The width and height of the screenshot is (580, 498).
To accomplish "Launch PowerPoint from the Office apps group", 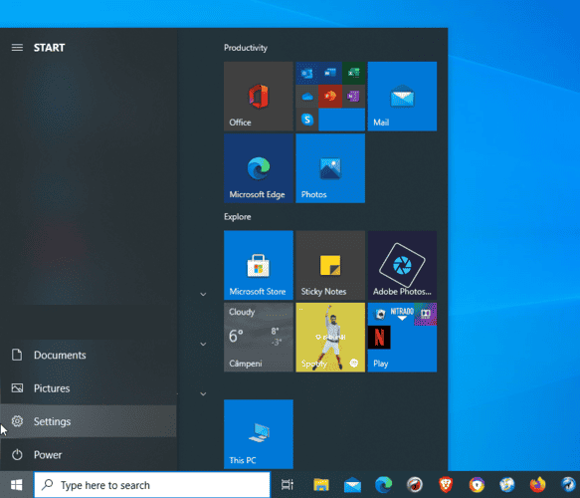I will coord(330,97).
